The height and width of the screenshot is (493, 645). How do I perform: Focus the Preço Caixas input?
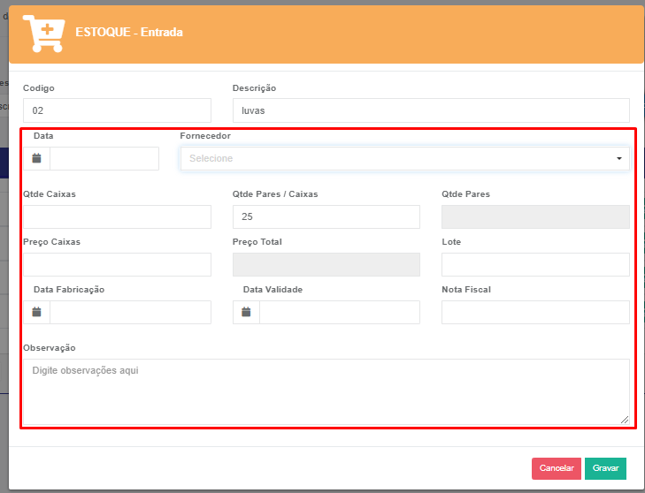pos(117,265)
